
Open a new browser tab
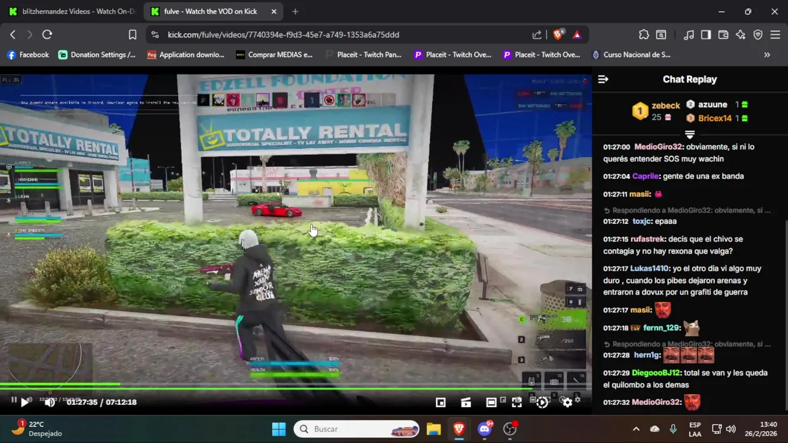(295, 12)
